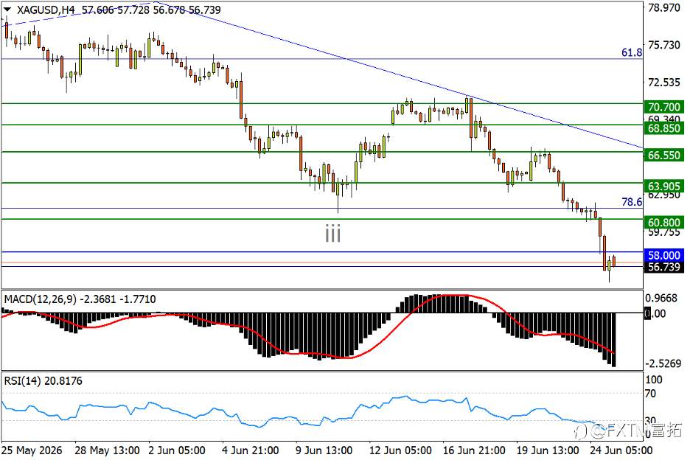Click the FXTM watermark logo
690x460 pixels.
pos(630,431)
